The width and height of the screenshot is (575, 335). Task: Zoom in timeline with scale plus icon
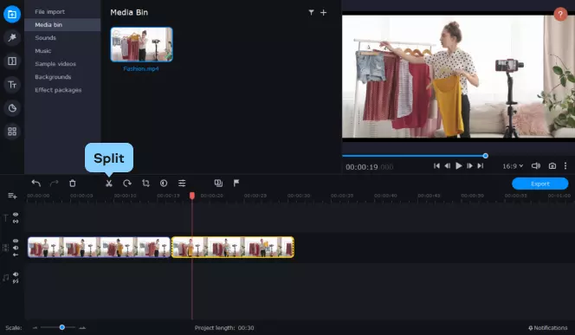(x=82, y=328)
